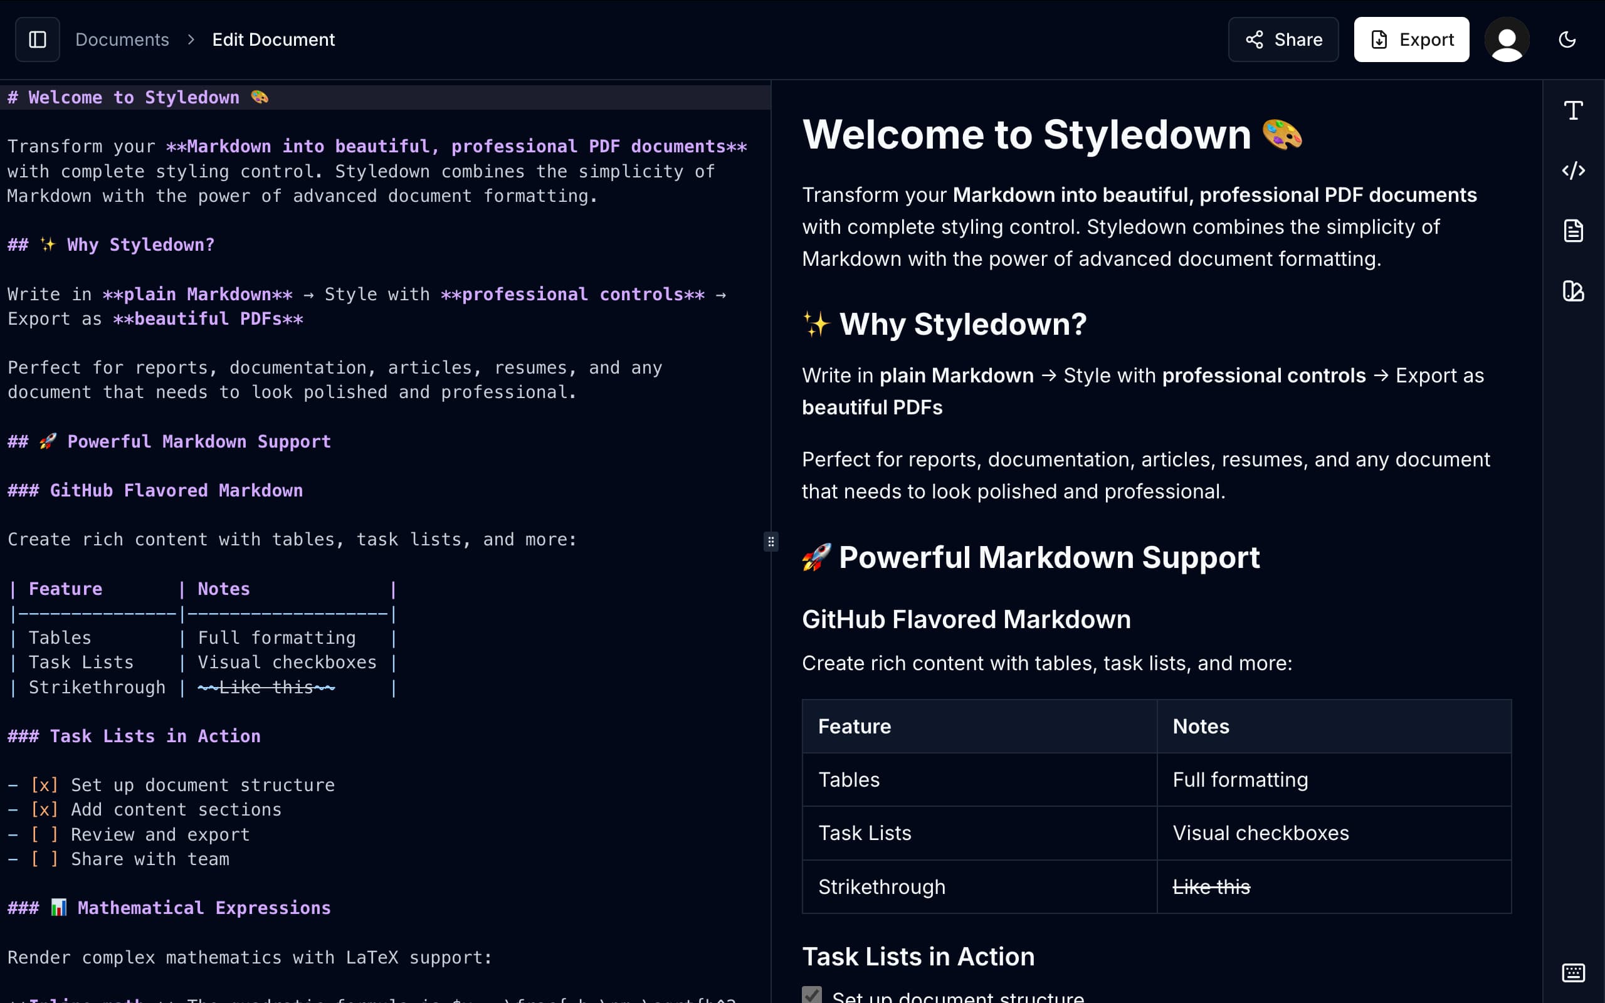This screenshot has width=1605, height=1003.
Task: Show keyboard shortcuts via the keyboard icon
Action: pos(1574,973)
